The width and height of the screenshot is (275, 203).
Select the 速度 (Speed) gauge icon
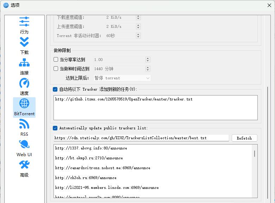24,83
